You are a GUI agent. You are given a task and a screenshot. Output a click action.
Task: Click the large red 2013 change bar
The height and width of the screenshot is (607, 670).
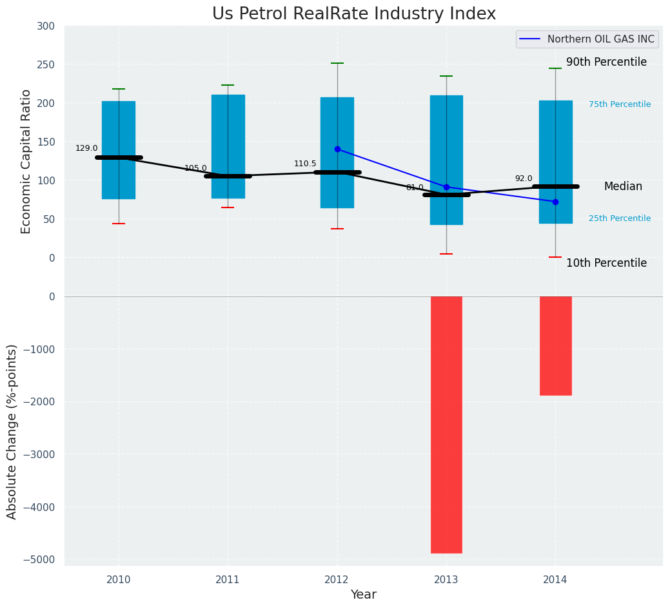pyautogui.click(x=446, y=425)
